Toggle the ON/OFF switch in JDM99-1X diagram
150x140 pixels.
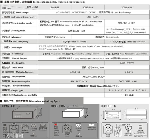[x=140, y=126]
